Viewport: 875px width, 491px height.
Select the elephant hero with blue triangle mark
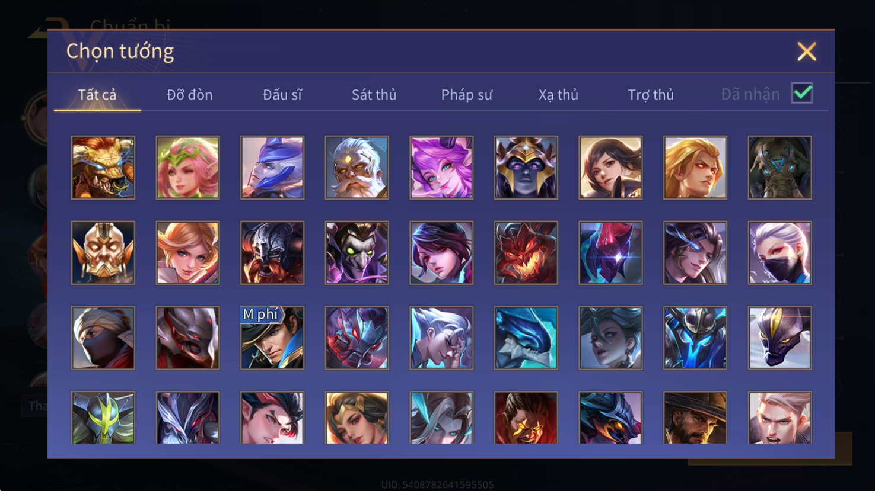779,168
